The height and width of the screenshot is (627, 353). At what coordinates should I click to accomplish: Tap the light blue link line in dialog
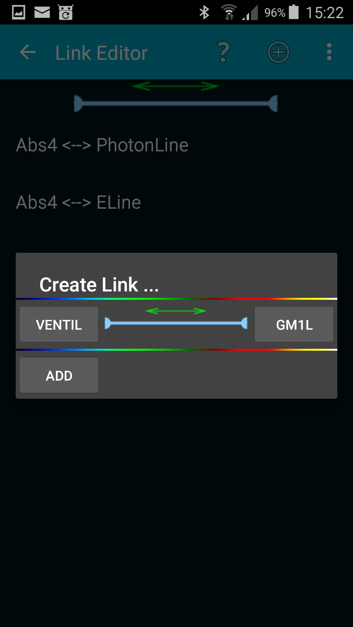click(176, 323)
